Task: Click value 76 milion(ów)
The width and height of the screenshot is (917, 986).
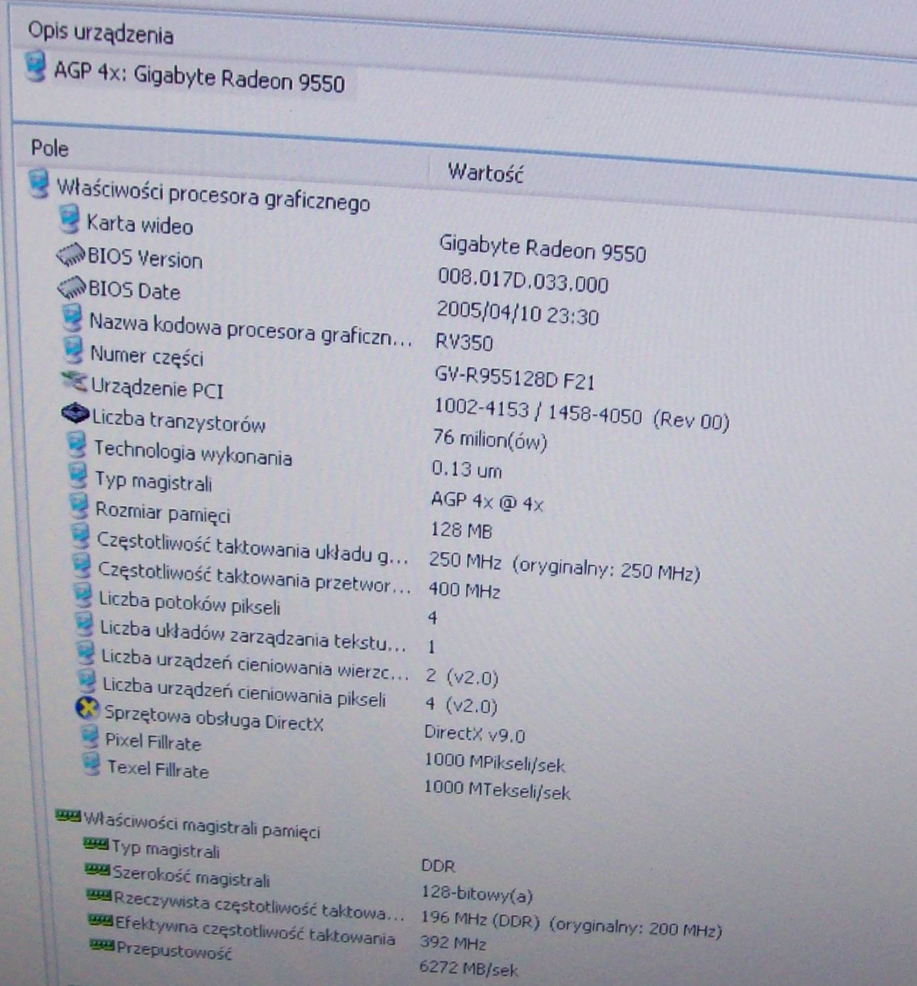Action: point(490,439)
